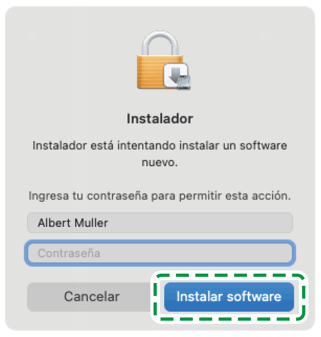Click the Instalar software button
The image size is (321, 337).
[229, 297]
